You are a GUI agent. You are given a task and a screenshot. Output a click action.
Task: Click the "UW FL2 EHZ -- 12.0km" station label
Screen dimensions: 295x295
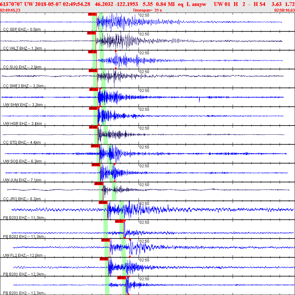point(23,255)
